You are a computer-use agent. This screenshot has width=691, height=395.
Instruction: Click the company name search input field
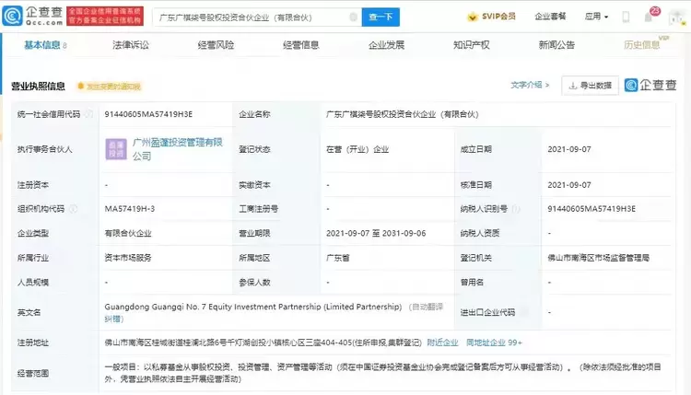(252, 17)
